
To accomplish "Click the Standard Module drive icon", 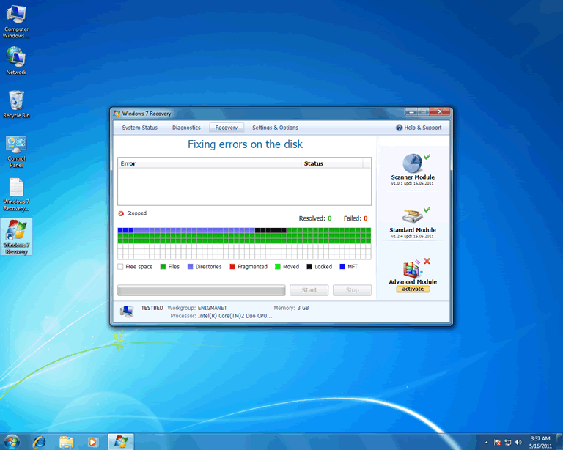I will pyautogui.click(x=412, y=215).
